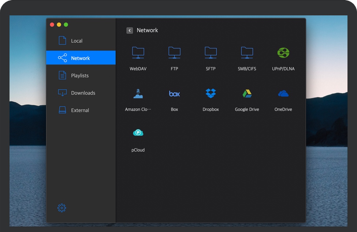Screen dimensions: 357x232
Task: Select the Box cloud service
Action: coord(174,99)
